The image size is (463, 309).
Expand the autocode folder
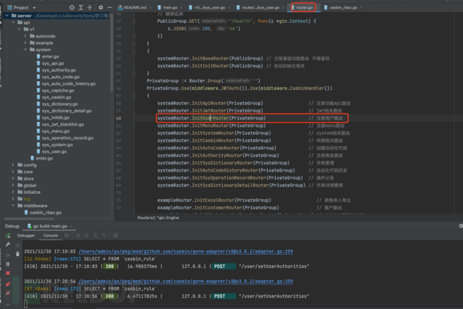point(25,36)
